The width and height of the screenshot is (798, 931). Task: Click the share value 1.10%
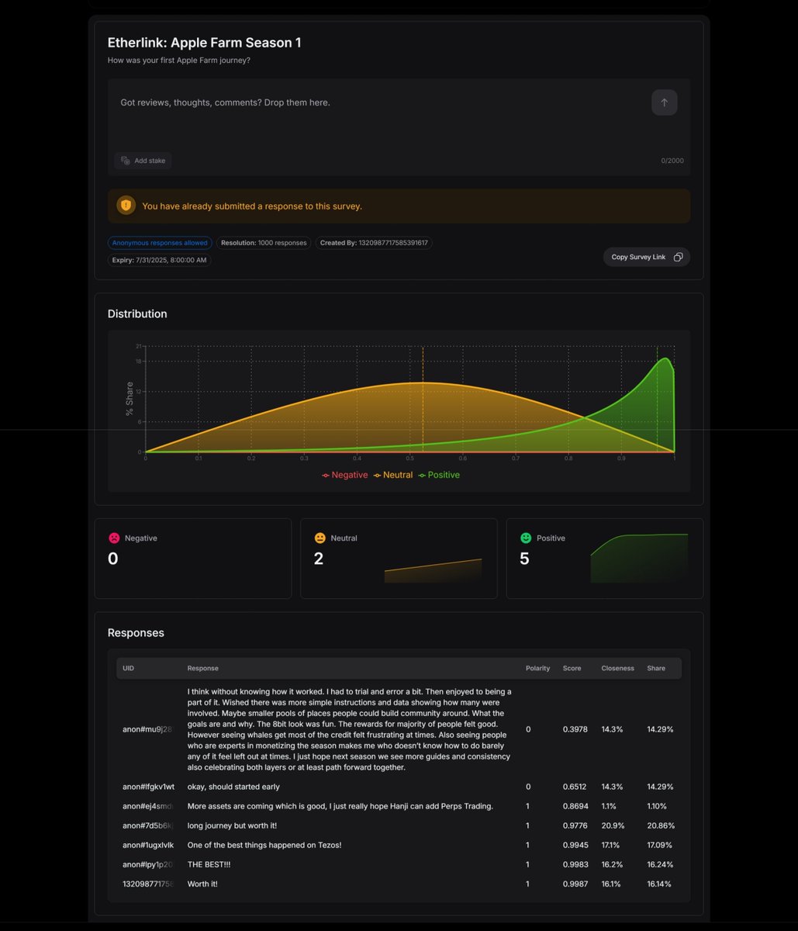pos(658,806)
